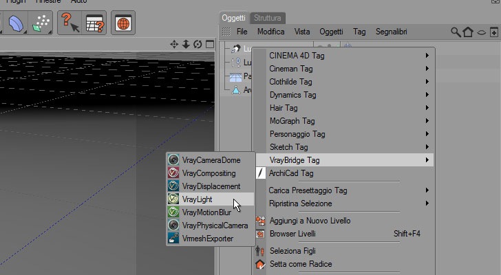Click the viewport move arrows icon

[x=174, y=44]
